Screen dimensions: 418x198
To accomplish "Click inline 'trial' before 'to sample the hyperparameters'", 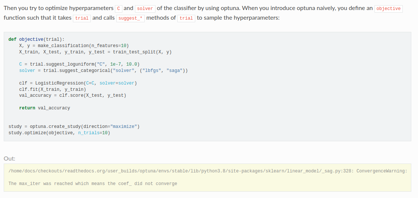I will pyautogui.click(x=186, y=18).
